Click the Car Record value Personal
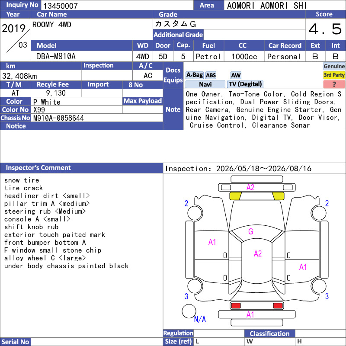346x346 pixels. tap(284, 57)
